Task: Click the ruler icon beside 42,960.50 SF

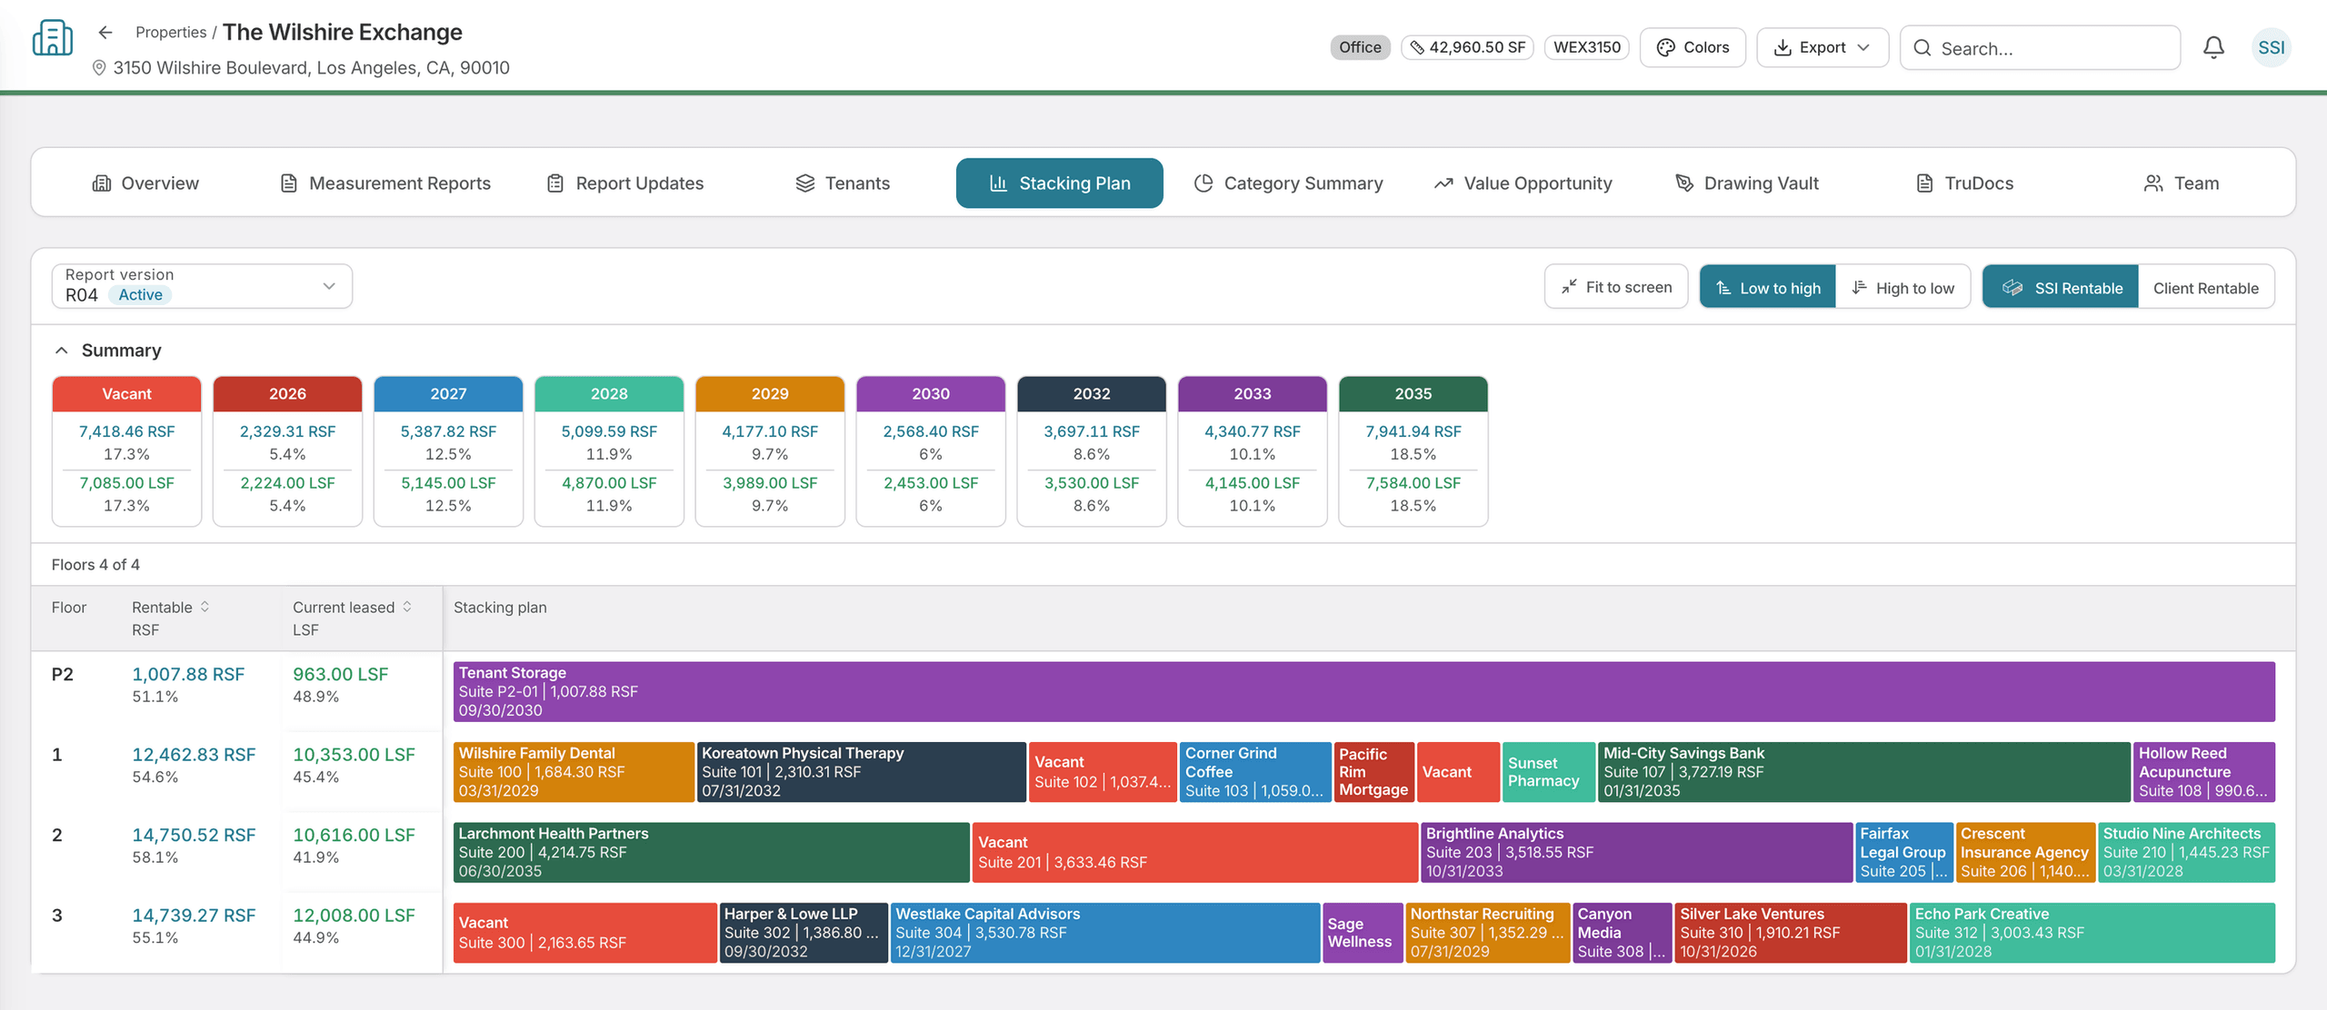Action: coord(1416,47)
